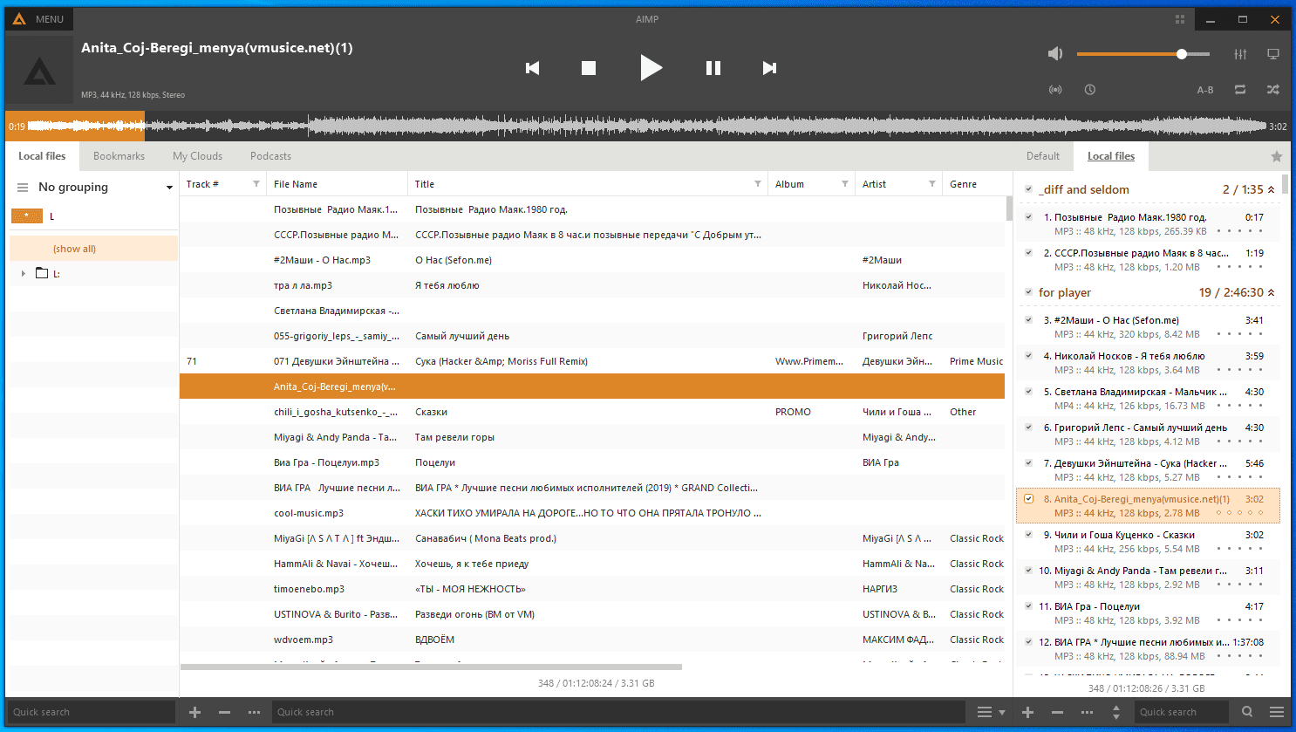
Task: Uncheck track 8 Anita_Coj checkbox
Action: pos(1029,499)
